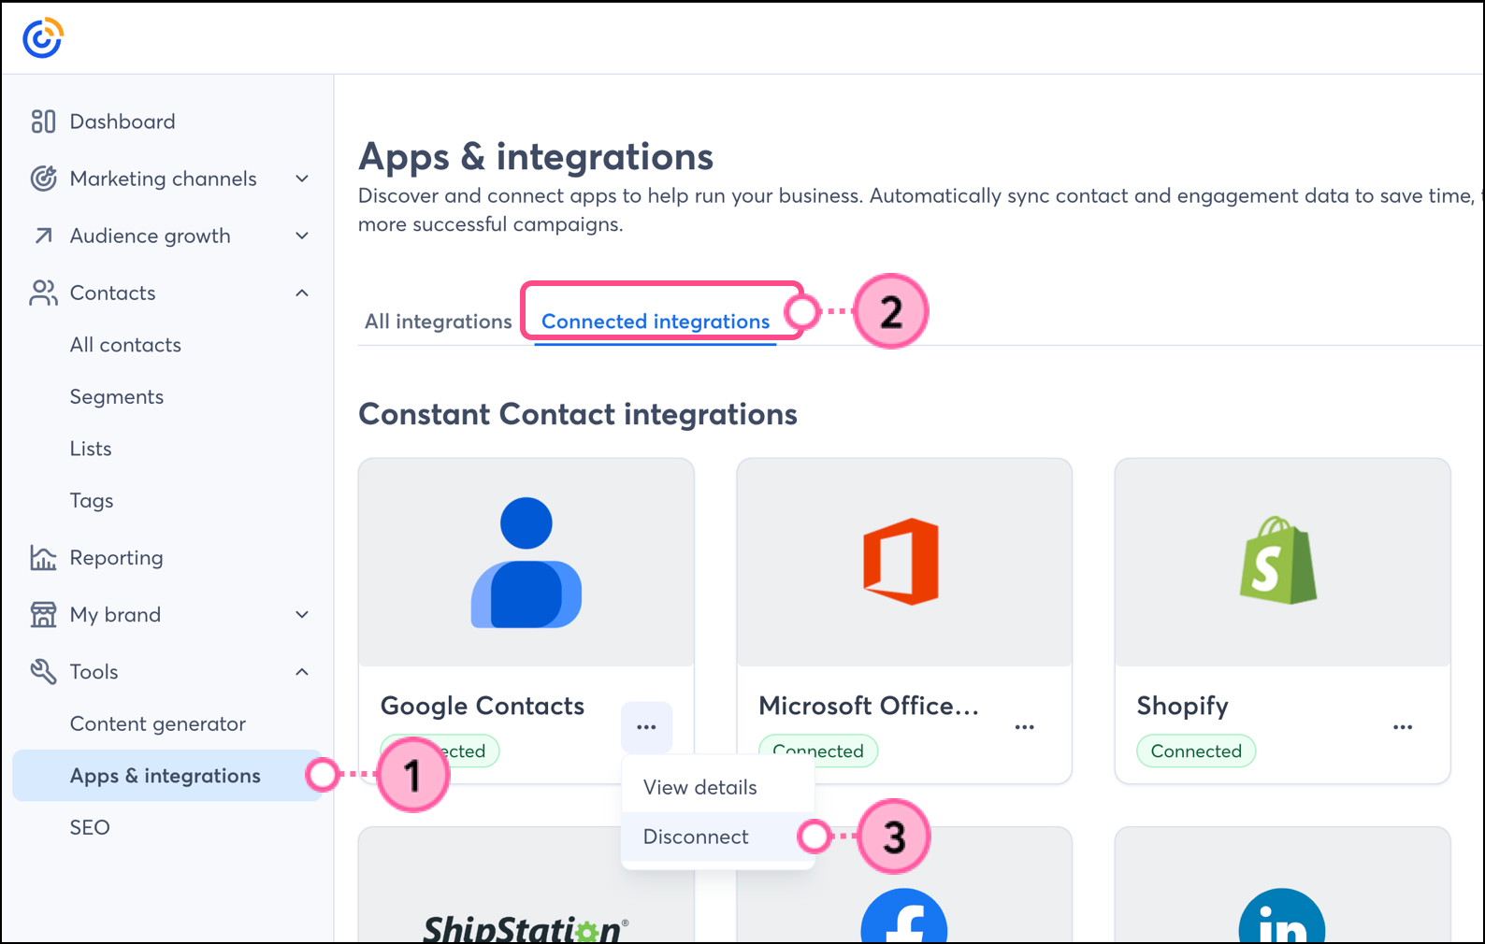Collapse the Contacts section chevron
The image size is (1485, 944).
coord(302,293)
